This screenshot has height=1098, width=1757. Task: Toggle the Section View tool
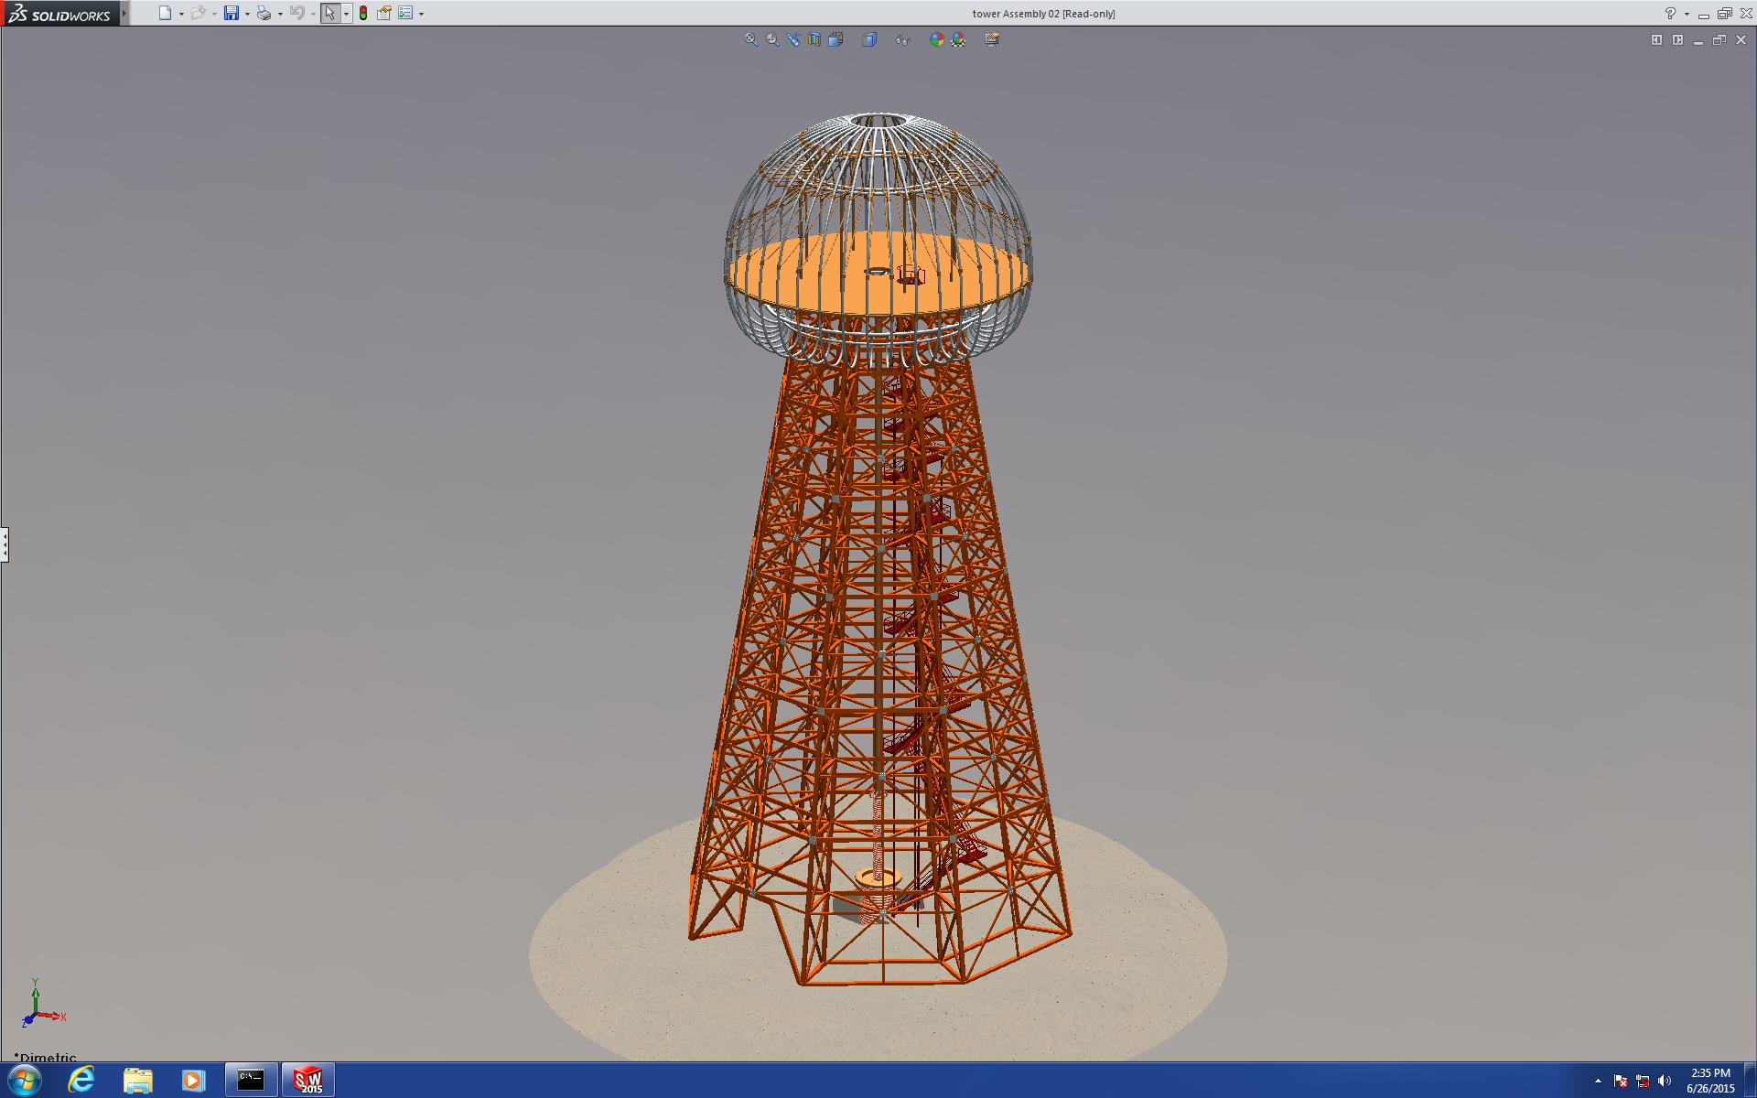pyautogui.click(x=814, y=39)
